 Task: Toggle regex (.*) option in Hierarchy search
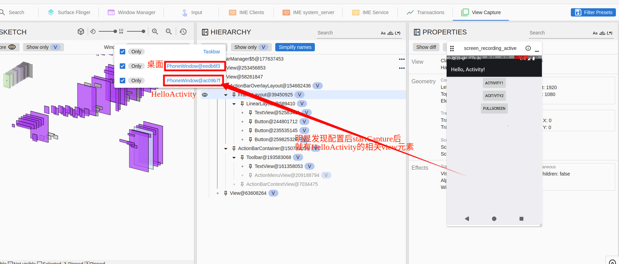point(398,33)
